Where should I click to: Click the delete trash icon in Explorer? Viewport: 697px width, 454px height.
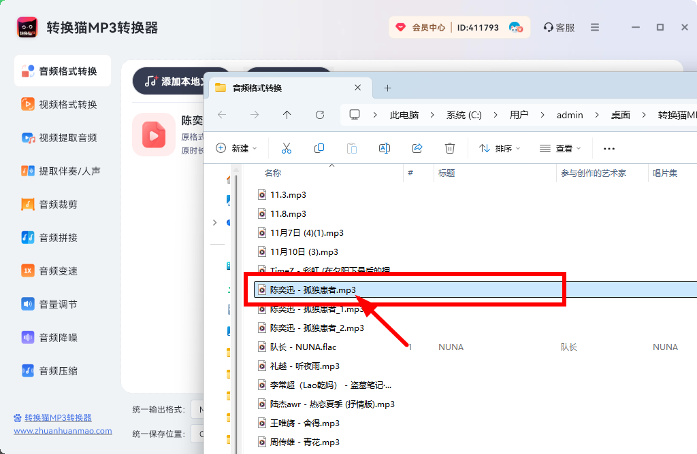pyautogui.click(x=450, y=148)
